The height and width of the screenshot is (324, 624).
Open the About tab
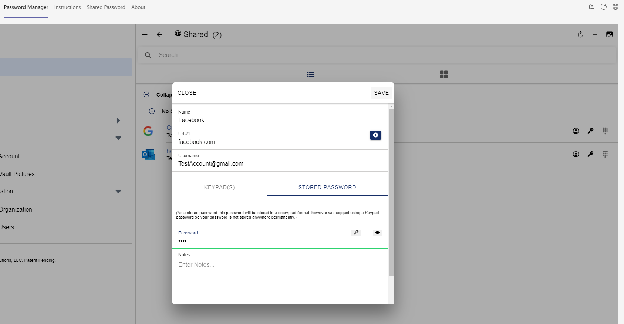pos(138,7)
